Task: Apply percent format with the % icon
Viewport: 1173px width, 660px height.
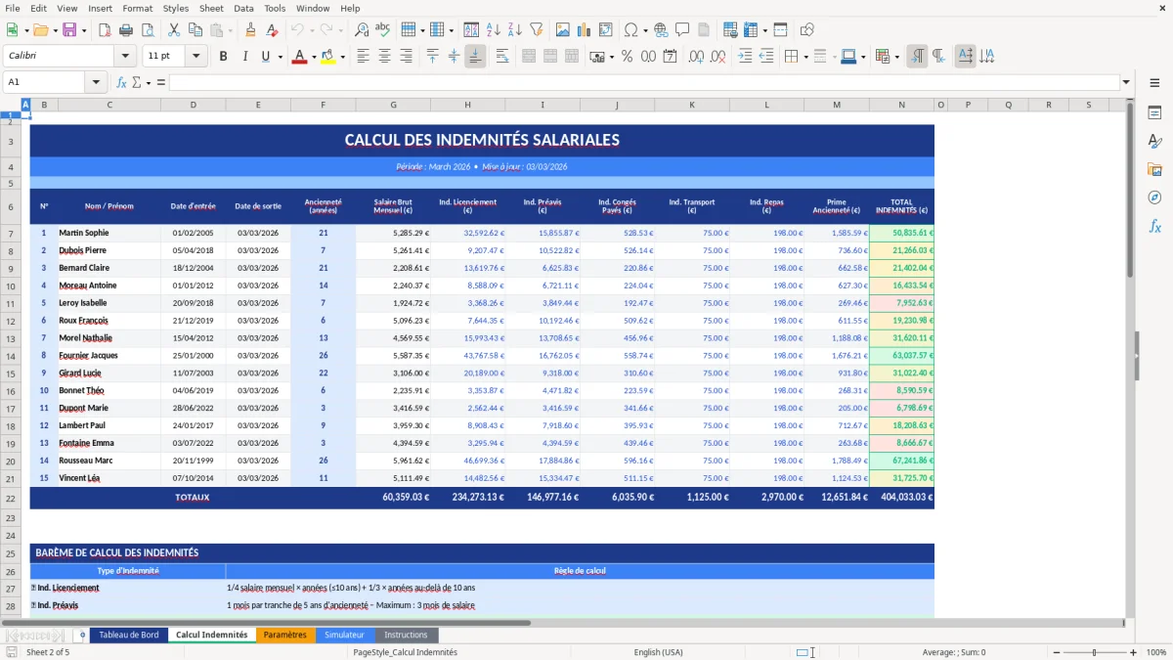Action: pyautogui.click(x=628, y=56)
